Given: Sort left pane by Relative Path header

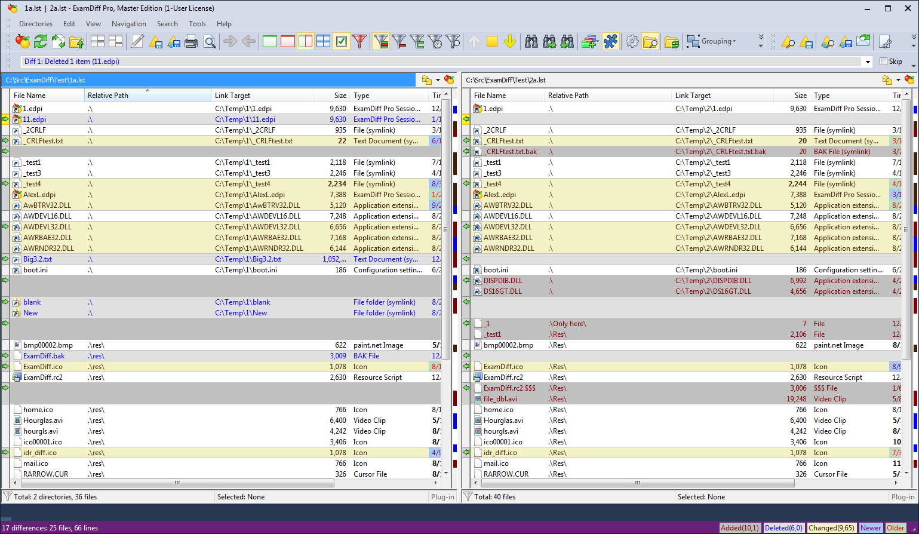Looking at the screenshot, I should pos(147,96).
